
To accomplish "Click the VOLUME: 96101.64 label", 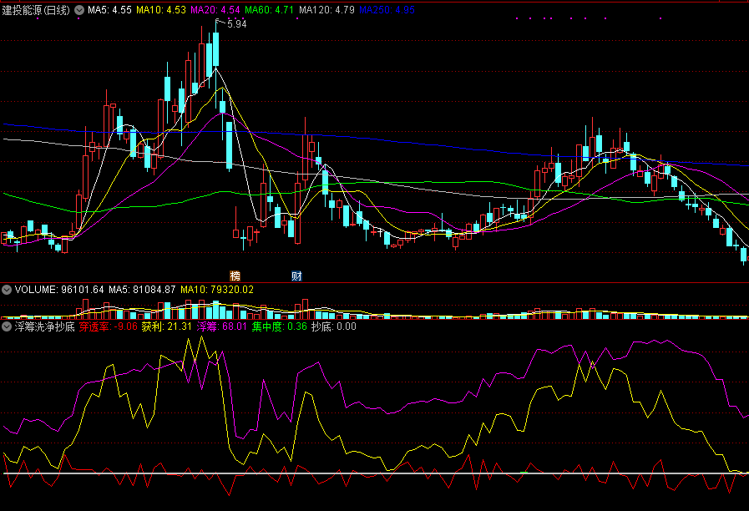I will coord(59,290).
